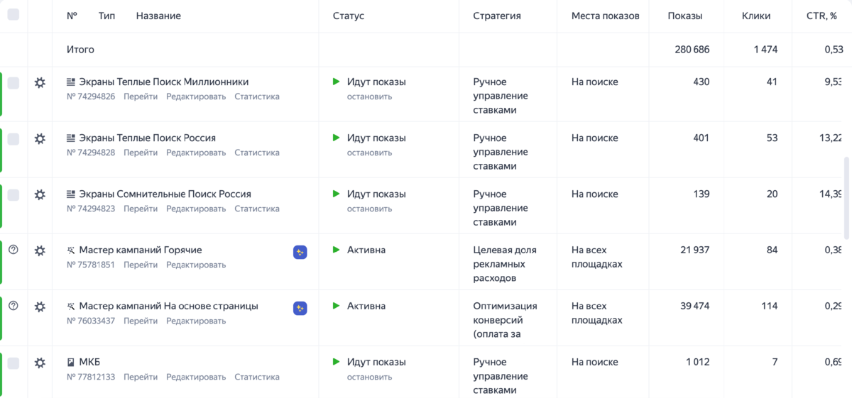This screenshot has height=398, width=852.
Task: Click Статистика under МКБ campaign
Action: point(257,377)
